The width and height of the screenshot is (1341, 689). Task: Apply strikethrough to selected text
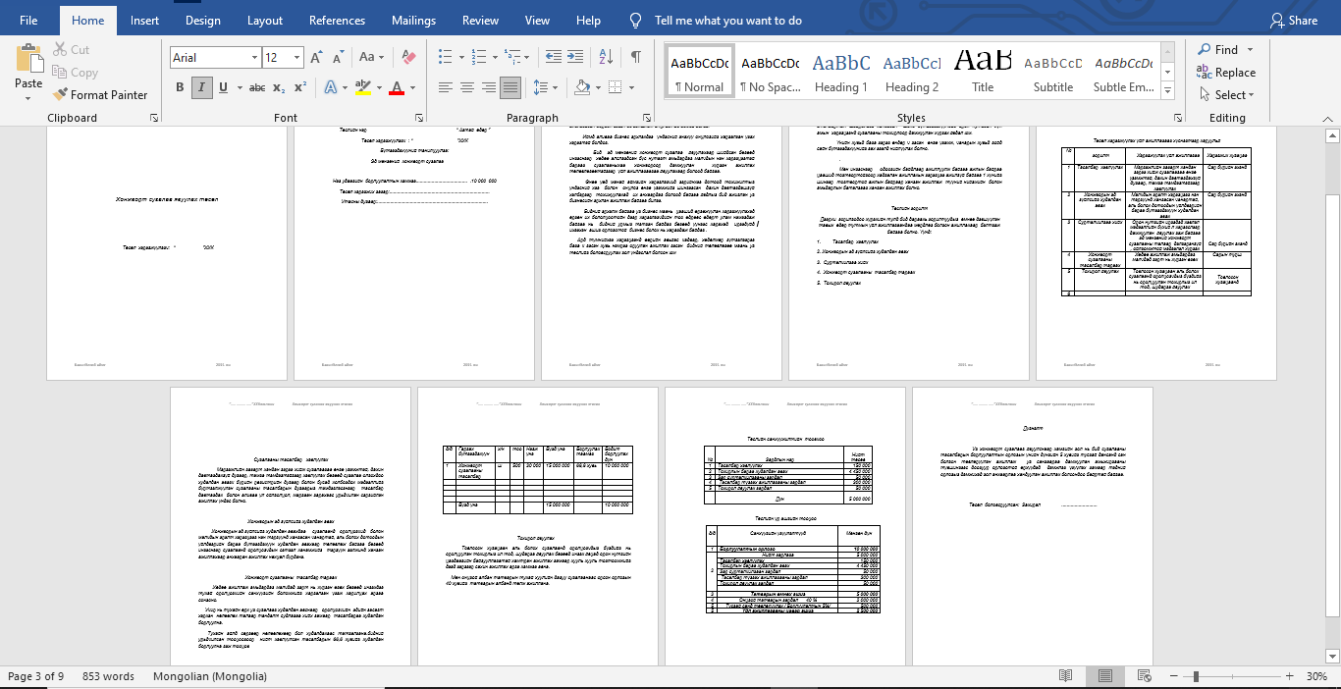256,87
